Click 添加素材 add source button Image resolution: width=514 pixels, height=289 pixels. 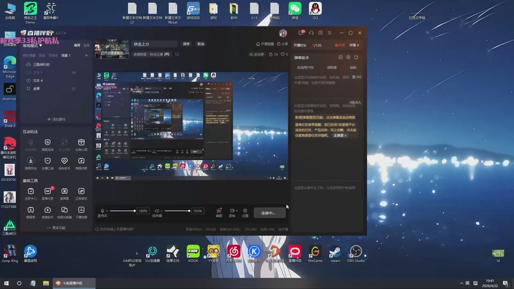(x=57, y=119)
